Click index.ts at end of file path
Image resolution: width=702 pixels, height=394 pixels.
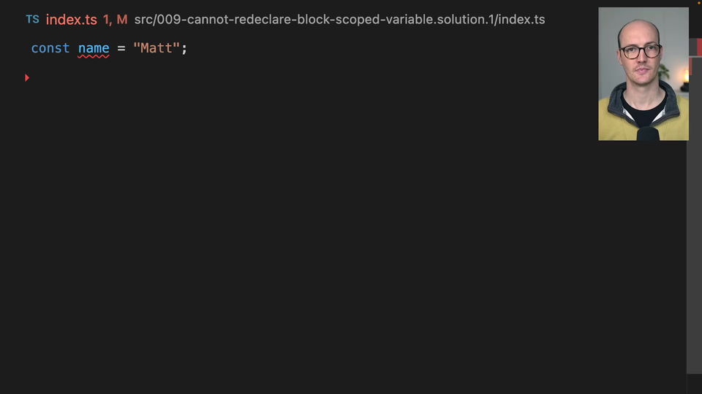[x=521, y=20]
